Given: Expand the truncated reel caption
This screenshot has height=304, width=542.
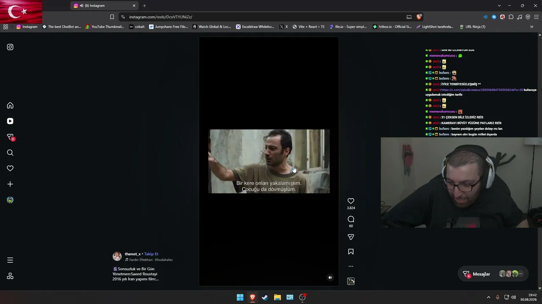Looking at the screenshot, I should click(135, 274).
